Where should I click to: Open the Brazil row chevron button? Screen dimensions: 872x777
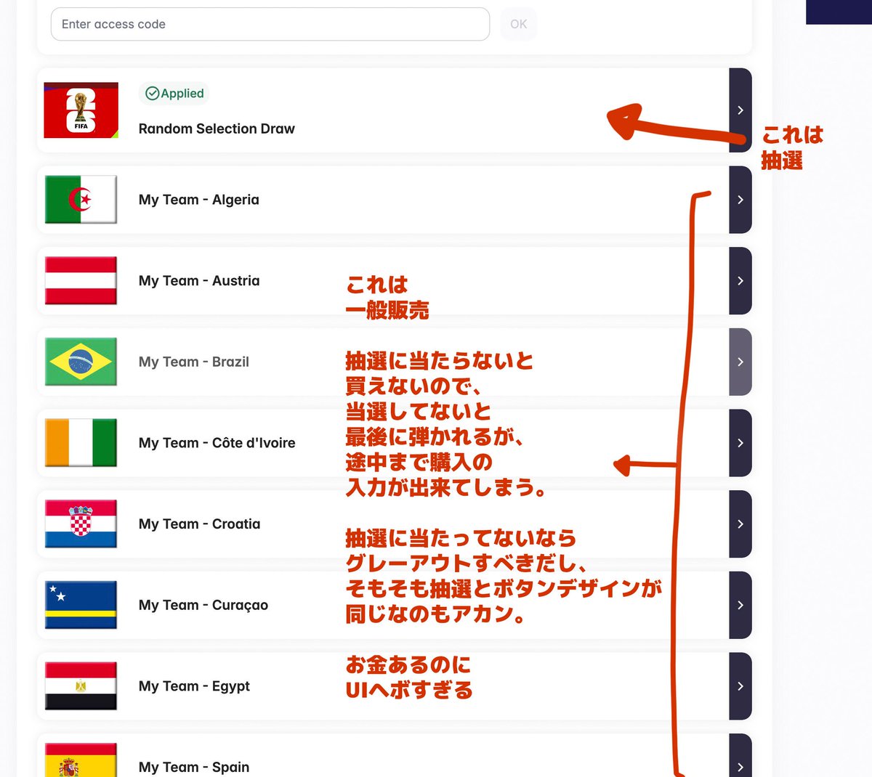[740, 362]
